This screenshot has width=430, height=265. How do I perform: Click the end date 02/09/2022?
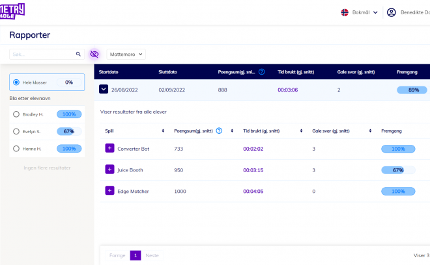tap(171, 90)
